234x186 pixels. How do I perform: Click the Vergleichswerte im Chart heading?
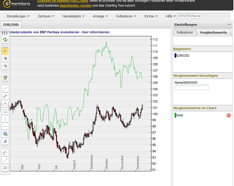[x=195, y=108]
